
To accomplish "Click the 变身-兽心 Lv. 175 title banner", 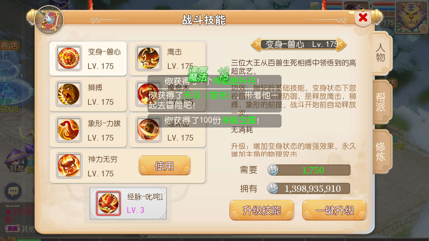I will coord(299,45).
